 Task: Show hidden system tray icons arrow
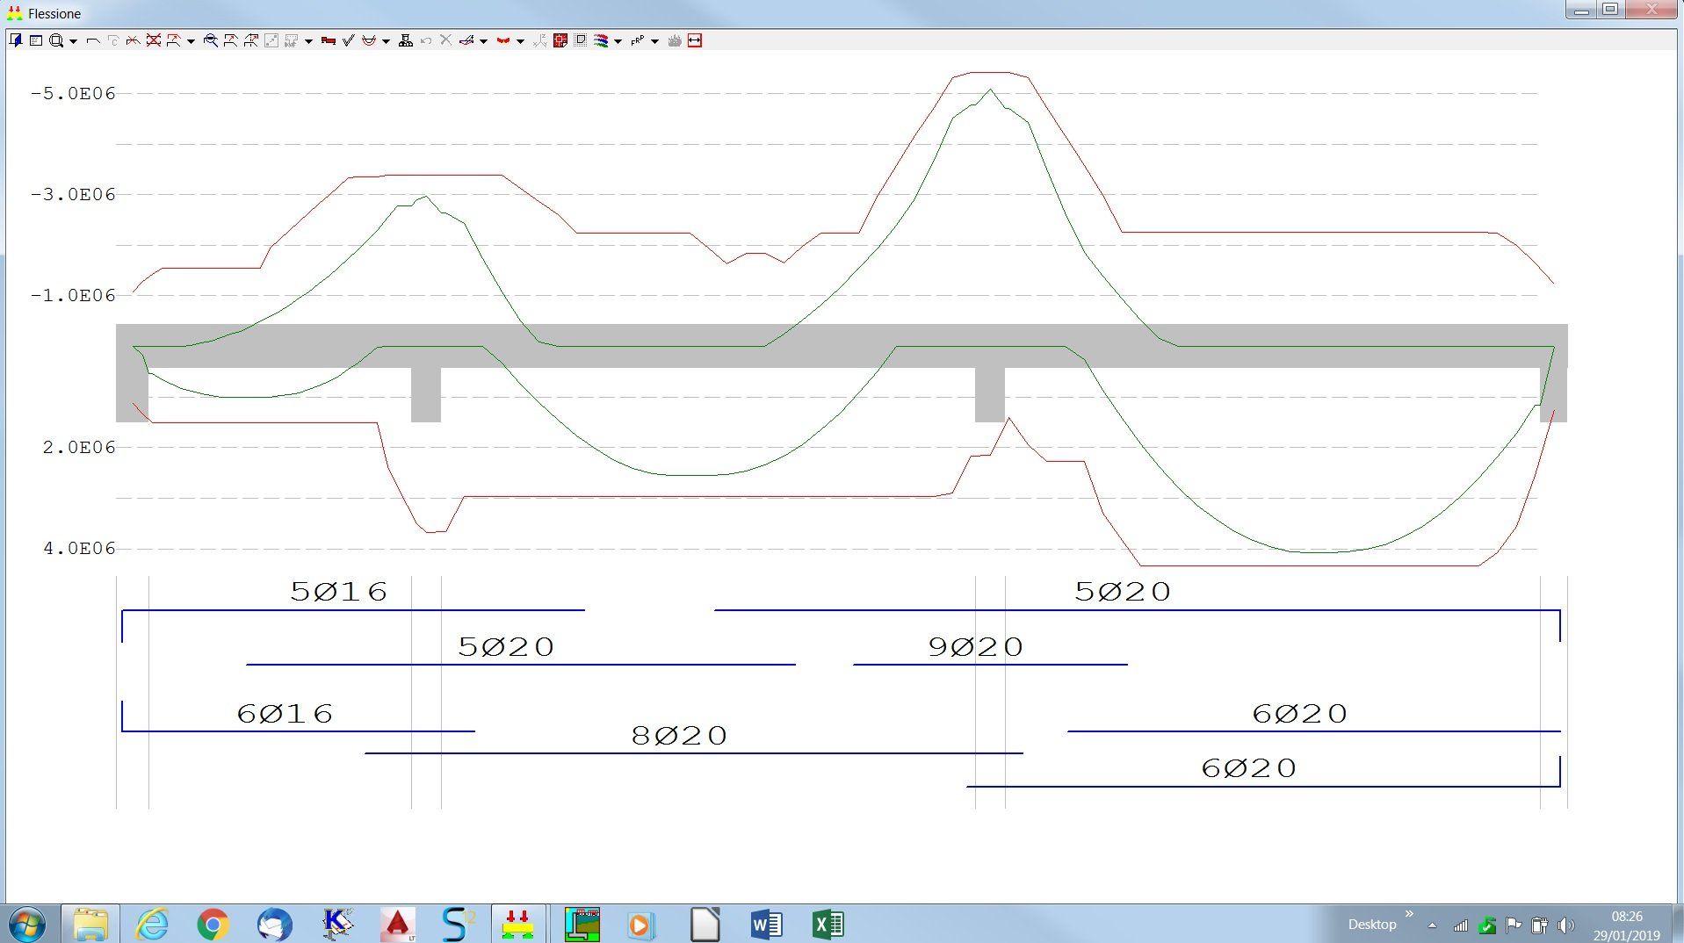(1432, 925)
